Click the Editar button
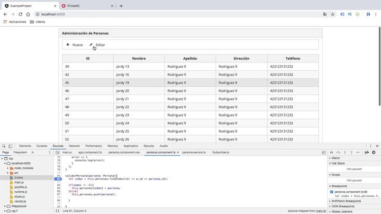381x214 pixels. click(x=97, y=45)
